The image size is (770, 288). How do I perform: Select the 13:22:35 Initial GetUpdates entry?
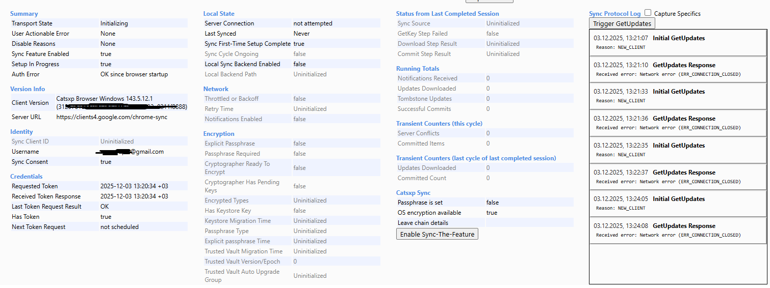point(678,146)
